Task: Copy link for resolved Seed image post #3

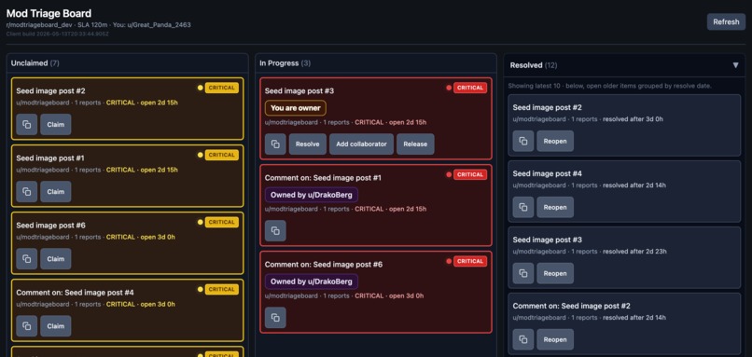Action: (x=523, y=274)
